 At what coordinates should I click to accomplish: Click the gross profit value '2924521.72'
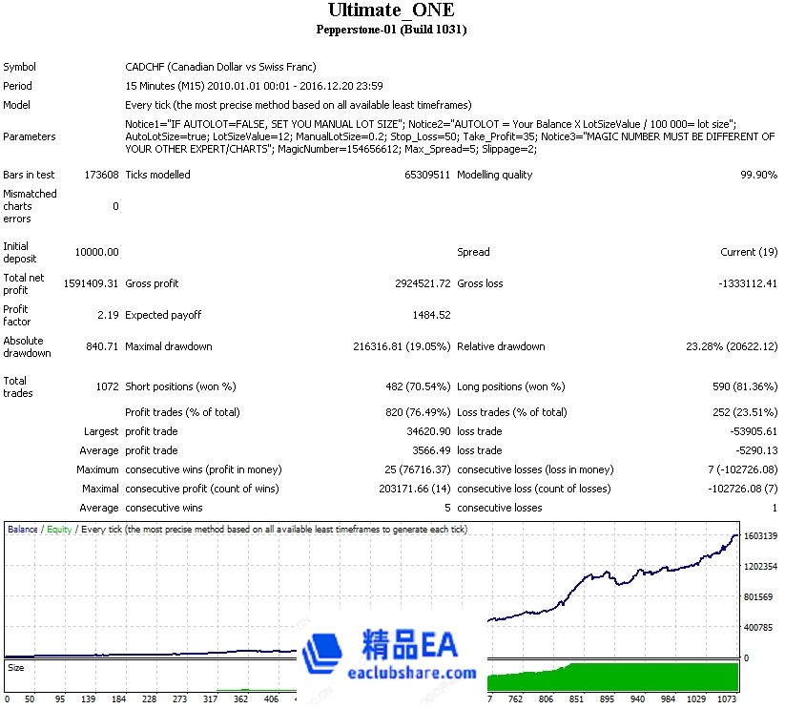point(423,284)
